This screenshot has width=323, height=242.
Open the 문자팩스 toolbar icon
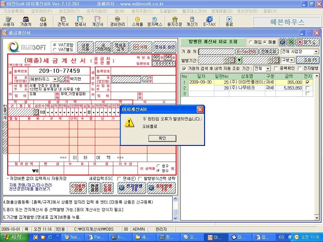click(x=155, y=21)
